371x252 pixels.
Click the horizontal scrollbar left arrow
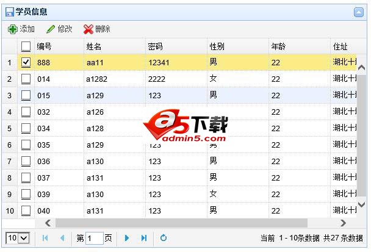click(x=48, y=223)
